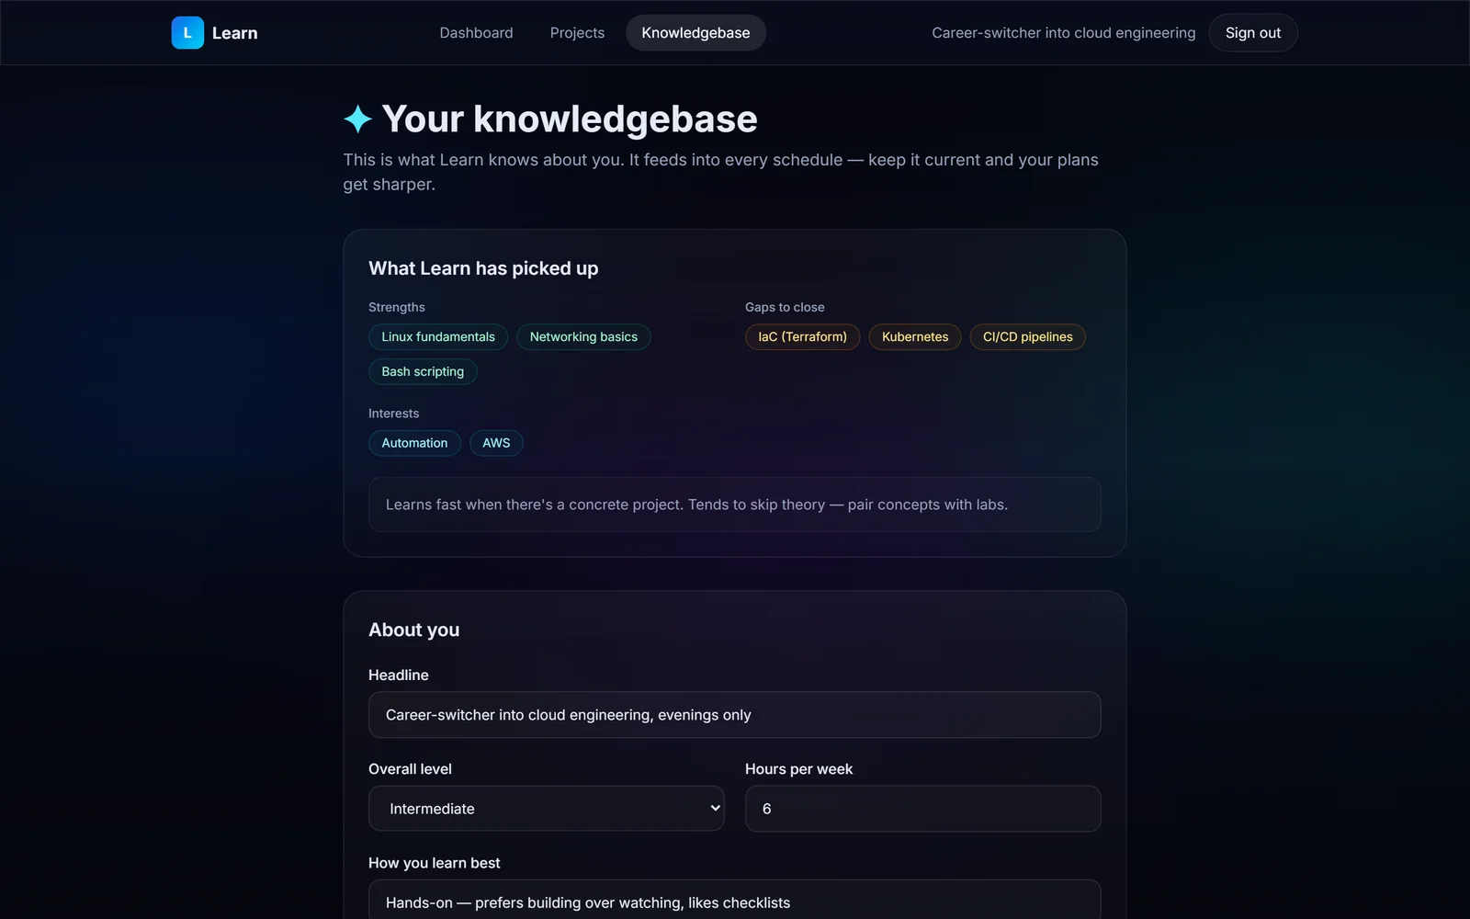Focus the Headline input field
Screen dimensions: 1470x919
(x=734, y=715)
